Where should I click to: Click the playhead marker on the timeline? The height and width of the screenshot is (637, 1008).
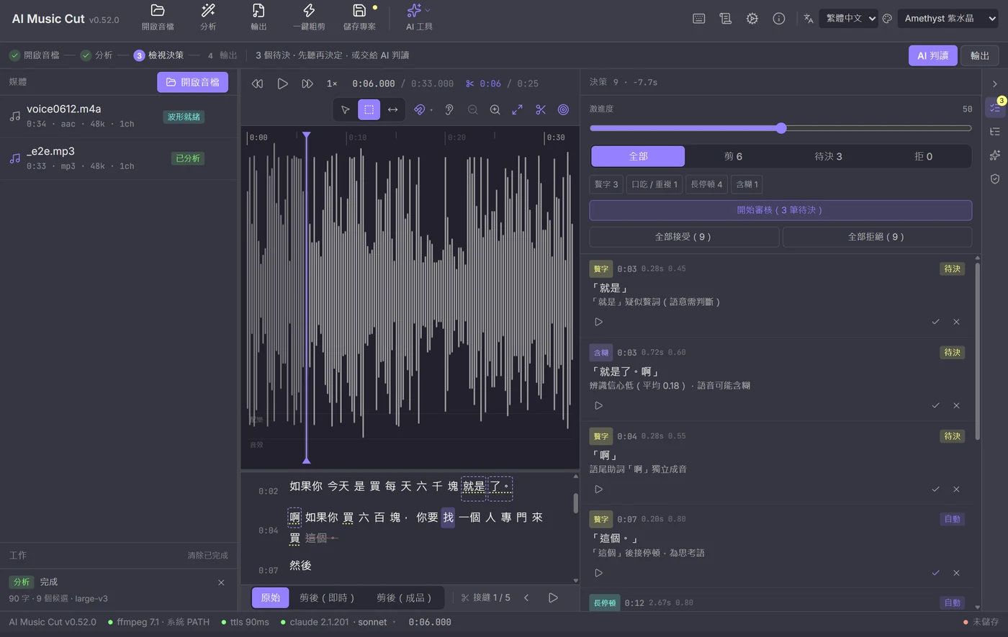coord(307,135)
